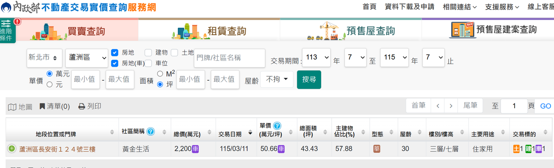The width and height of the screenshot is (554, 168).
Task: Click the 車 badge beside unit price 50.66
Action: (x=281, y=149)
